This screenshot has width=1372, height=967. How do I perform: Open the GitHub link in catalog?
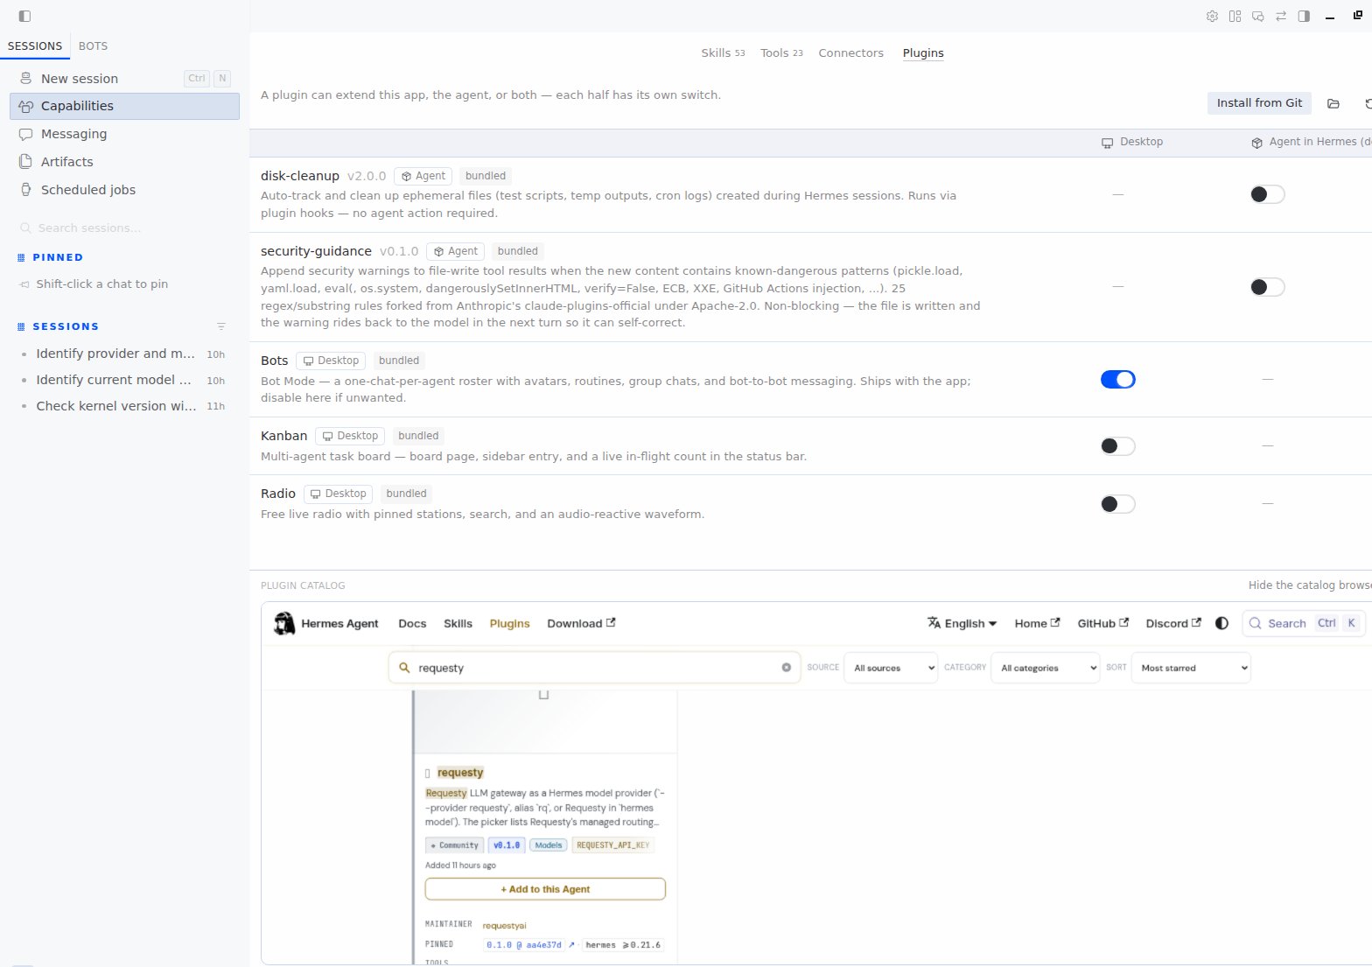pos(1102,623)
